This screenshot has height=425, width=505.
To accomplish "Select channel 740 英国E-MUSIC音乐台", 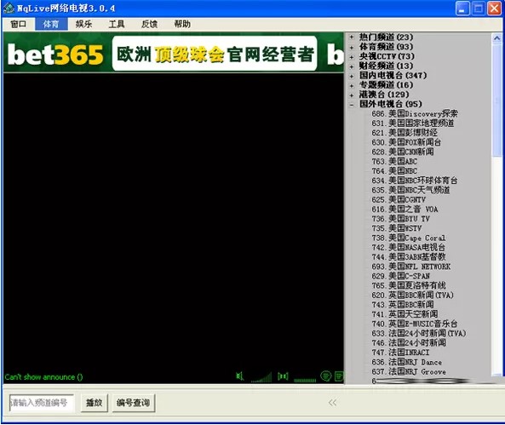I will tap(415, 324).
